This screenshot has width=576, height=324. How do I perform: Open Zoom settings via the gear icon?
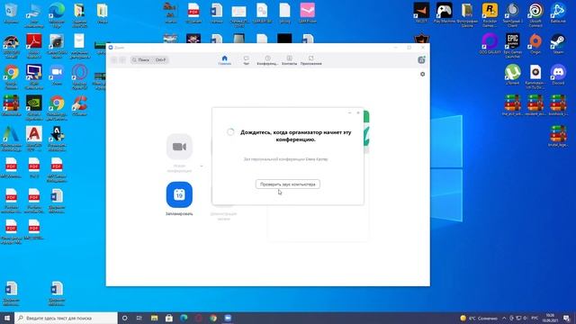coord(422,74)
